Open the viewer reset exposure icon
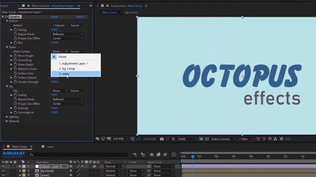Screen dimensions: 316x177 281,139
